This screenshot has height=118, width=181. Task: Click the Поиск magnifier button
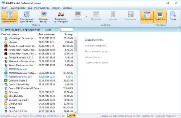[173, 16]
